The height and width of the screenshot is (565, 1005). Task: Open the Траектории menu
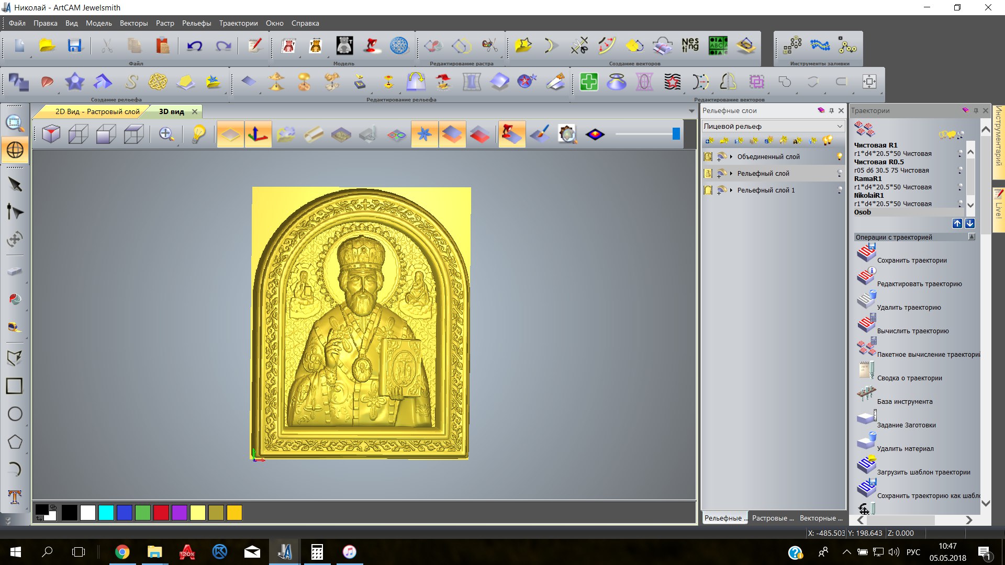tap(238, 23)
